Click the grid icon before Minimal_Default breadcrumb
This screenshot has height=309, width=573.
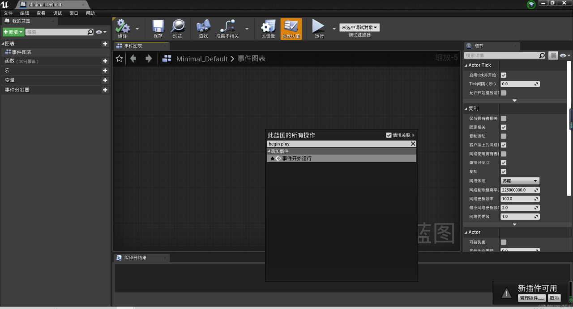click(167, 58)
